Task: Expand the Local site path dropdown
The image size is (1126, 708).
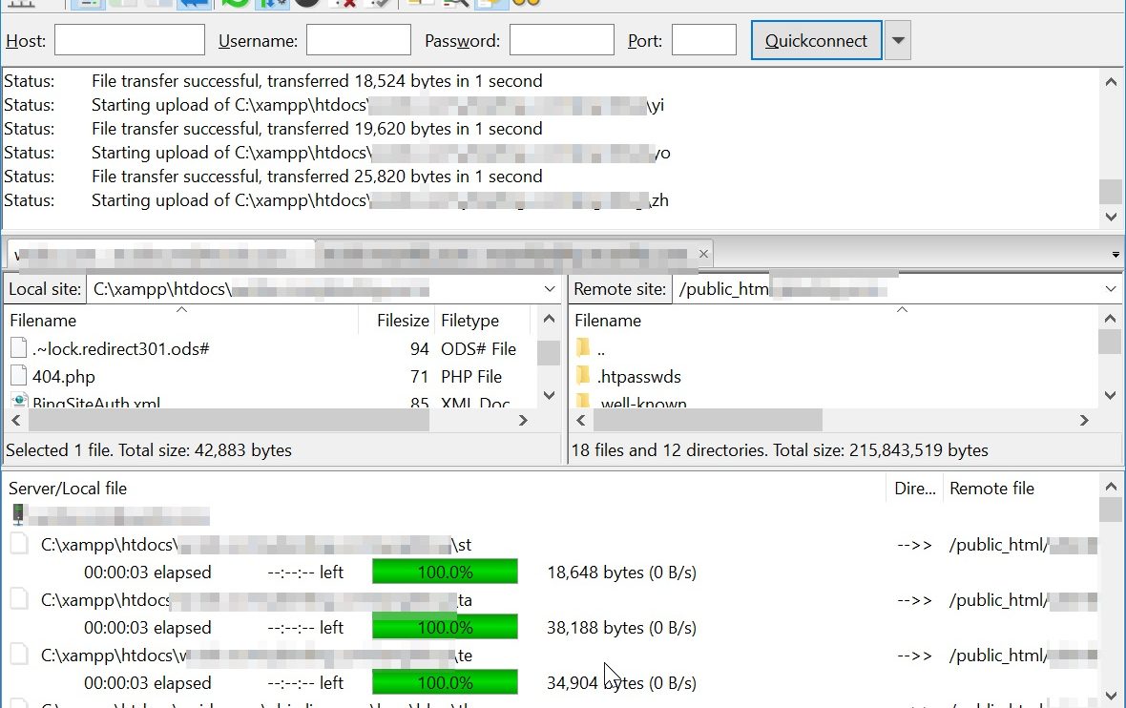Action: tap(550, 289)
